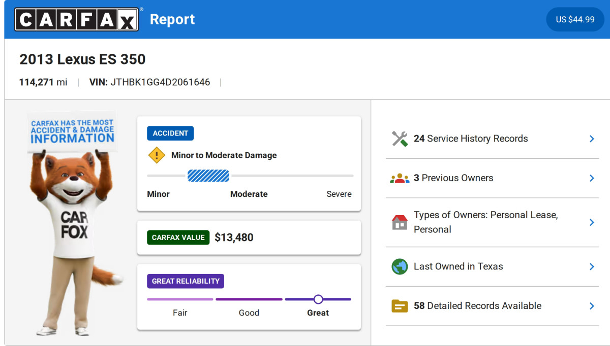Click the 'Minor to Moderate Damage' text
The width and height of the screenshot is (610, 346).
click(x=224, y=155)
